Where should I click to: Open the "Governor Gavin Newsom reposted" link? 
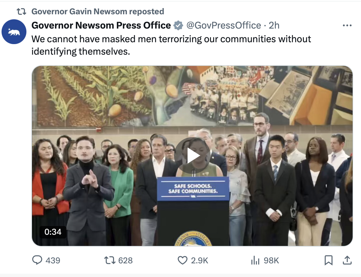pyautogui.click(x=98, y=12)
